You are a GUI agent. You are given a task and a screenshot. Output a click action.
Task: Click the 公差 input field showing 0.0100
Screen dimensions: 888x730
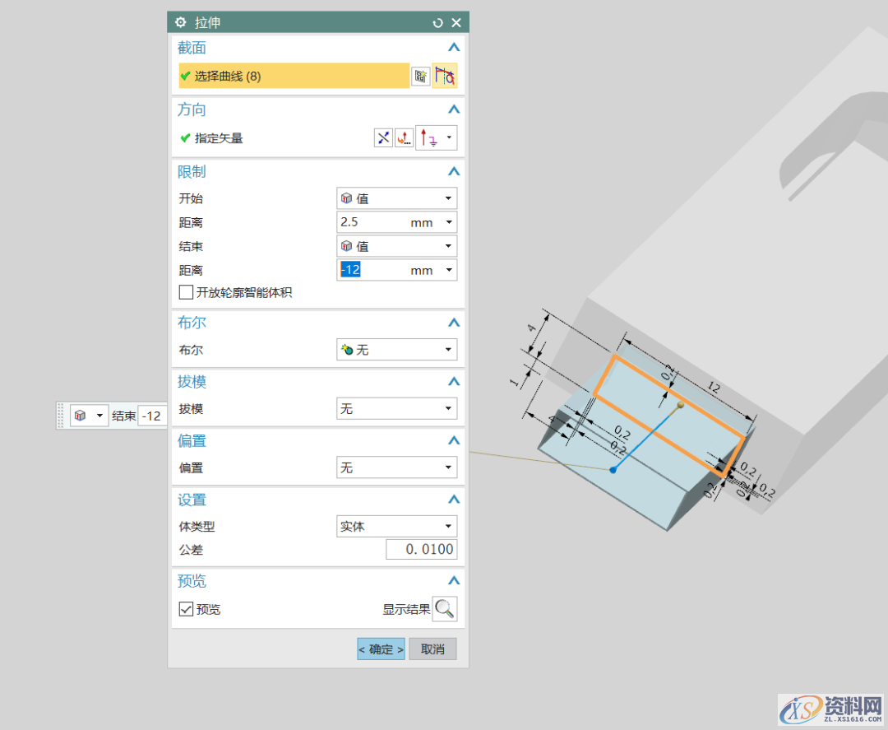pyautogui.click(x=421, y=549)
